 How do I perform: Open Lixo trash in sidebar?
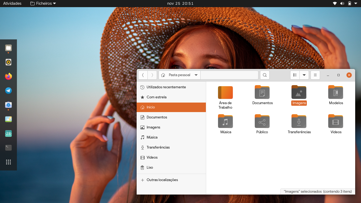click(150, 168)
